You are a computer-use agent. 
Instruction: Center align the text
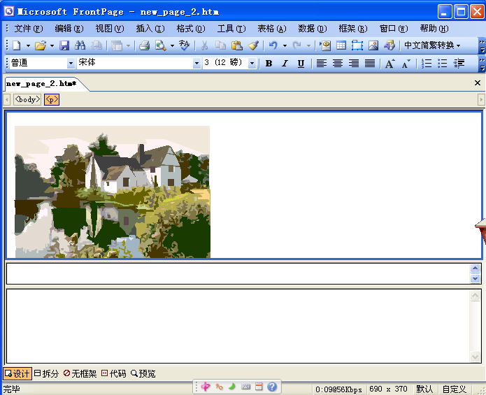[338, 63]
